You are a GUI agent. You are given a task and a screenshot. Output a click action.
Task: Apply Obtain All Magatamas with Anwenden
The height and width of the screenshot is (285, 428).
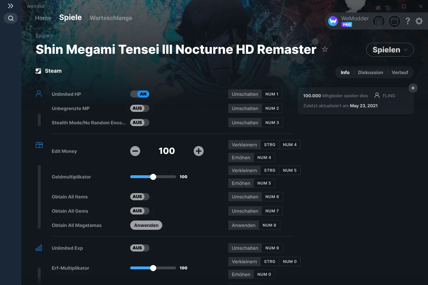tap(146, 225)
